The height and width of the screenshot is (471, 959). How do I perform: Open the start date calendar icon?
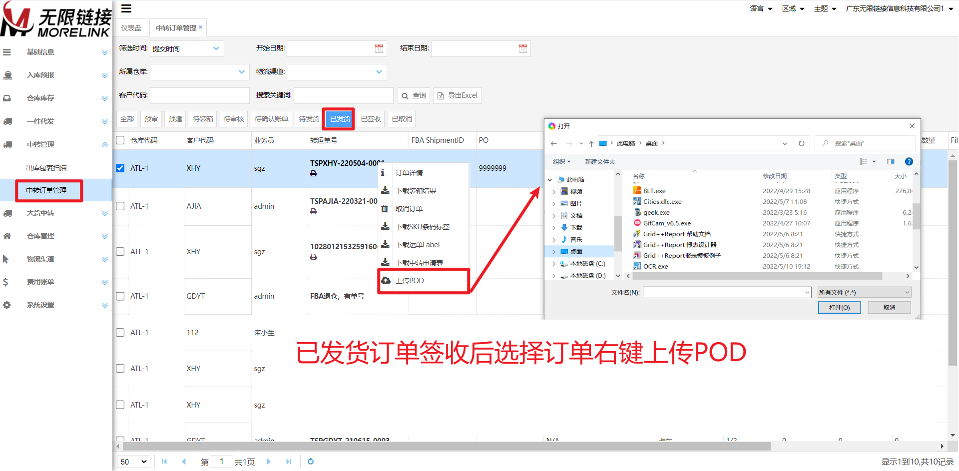pos(379,48)
